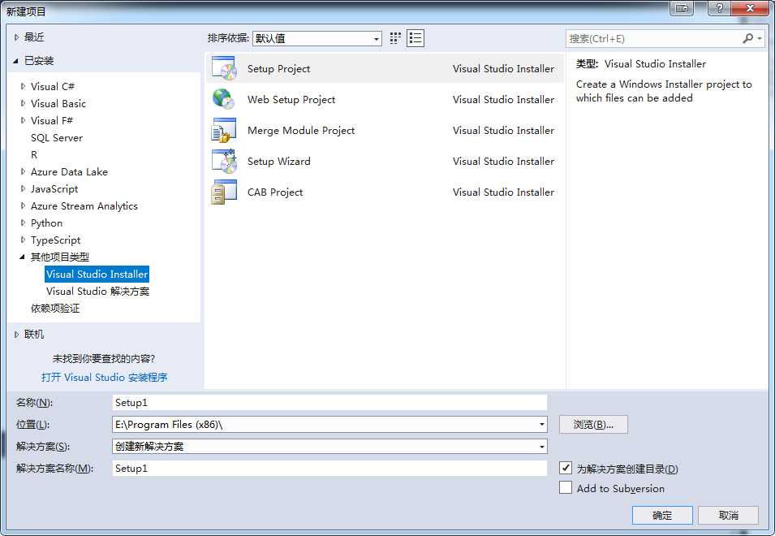Expand the 最近 section
The width and height of the screenshot is (775, 536).
16,37
